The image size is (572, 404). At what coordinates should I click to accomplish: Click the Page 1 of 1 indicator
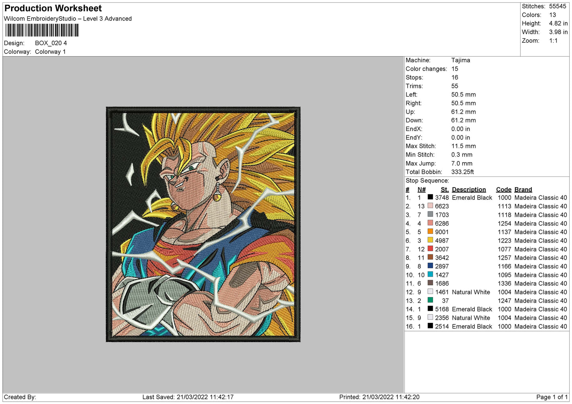click(x=552, y=397)
